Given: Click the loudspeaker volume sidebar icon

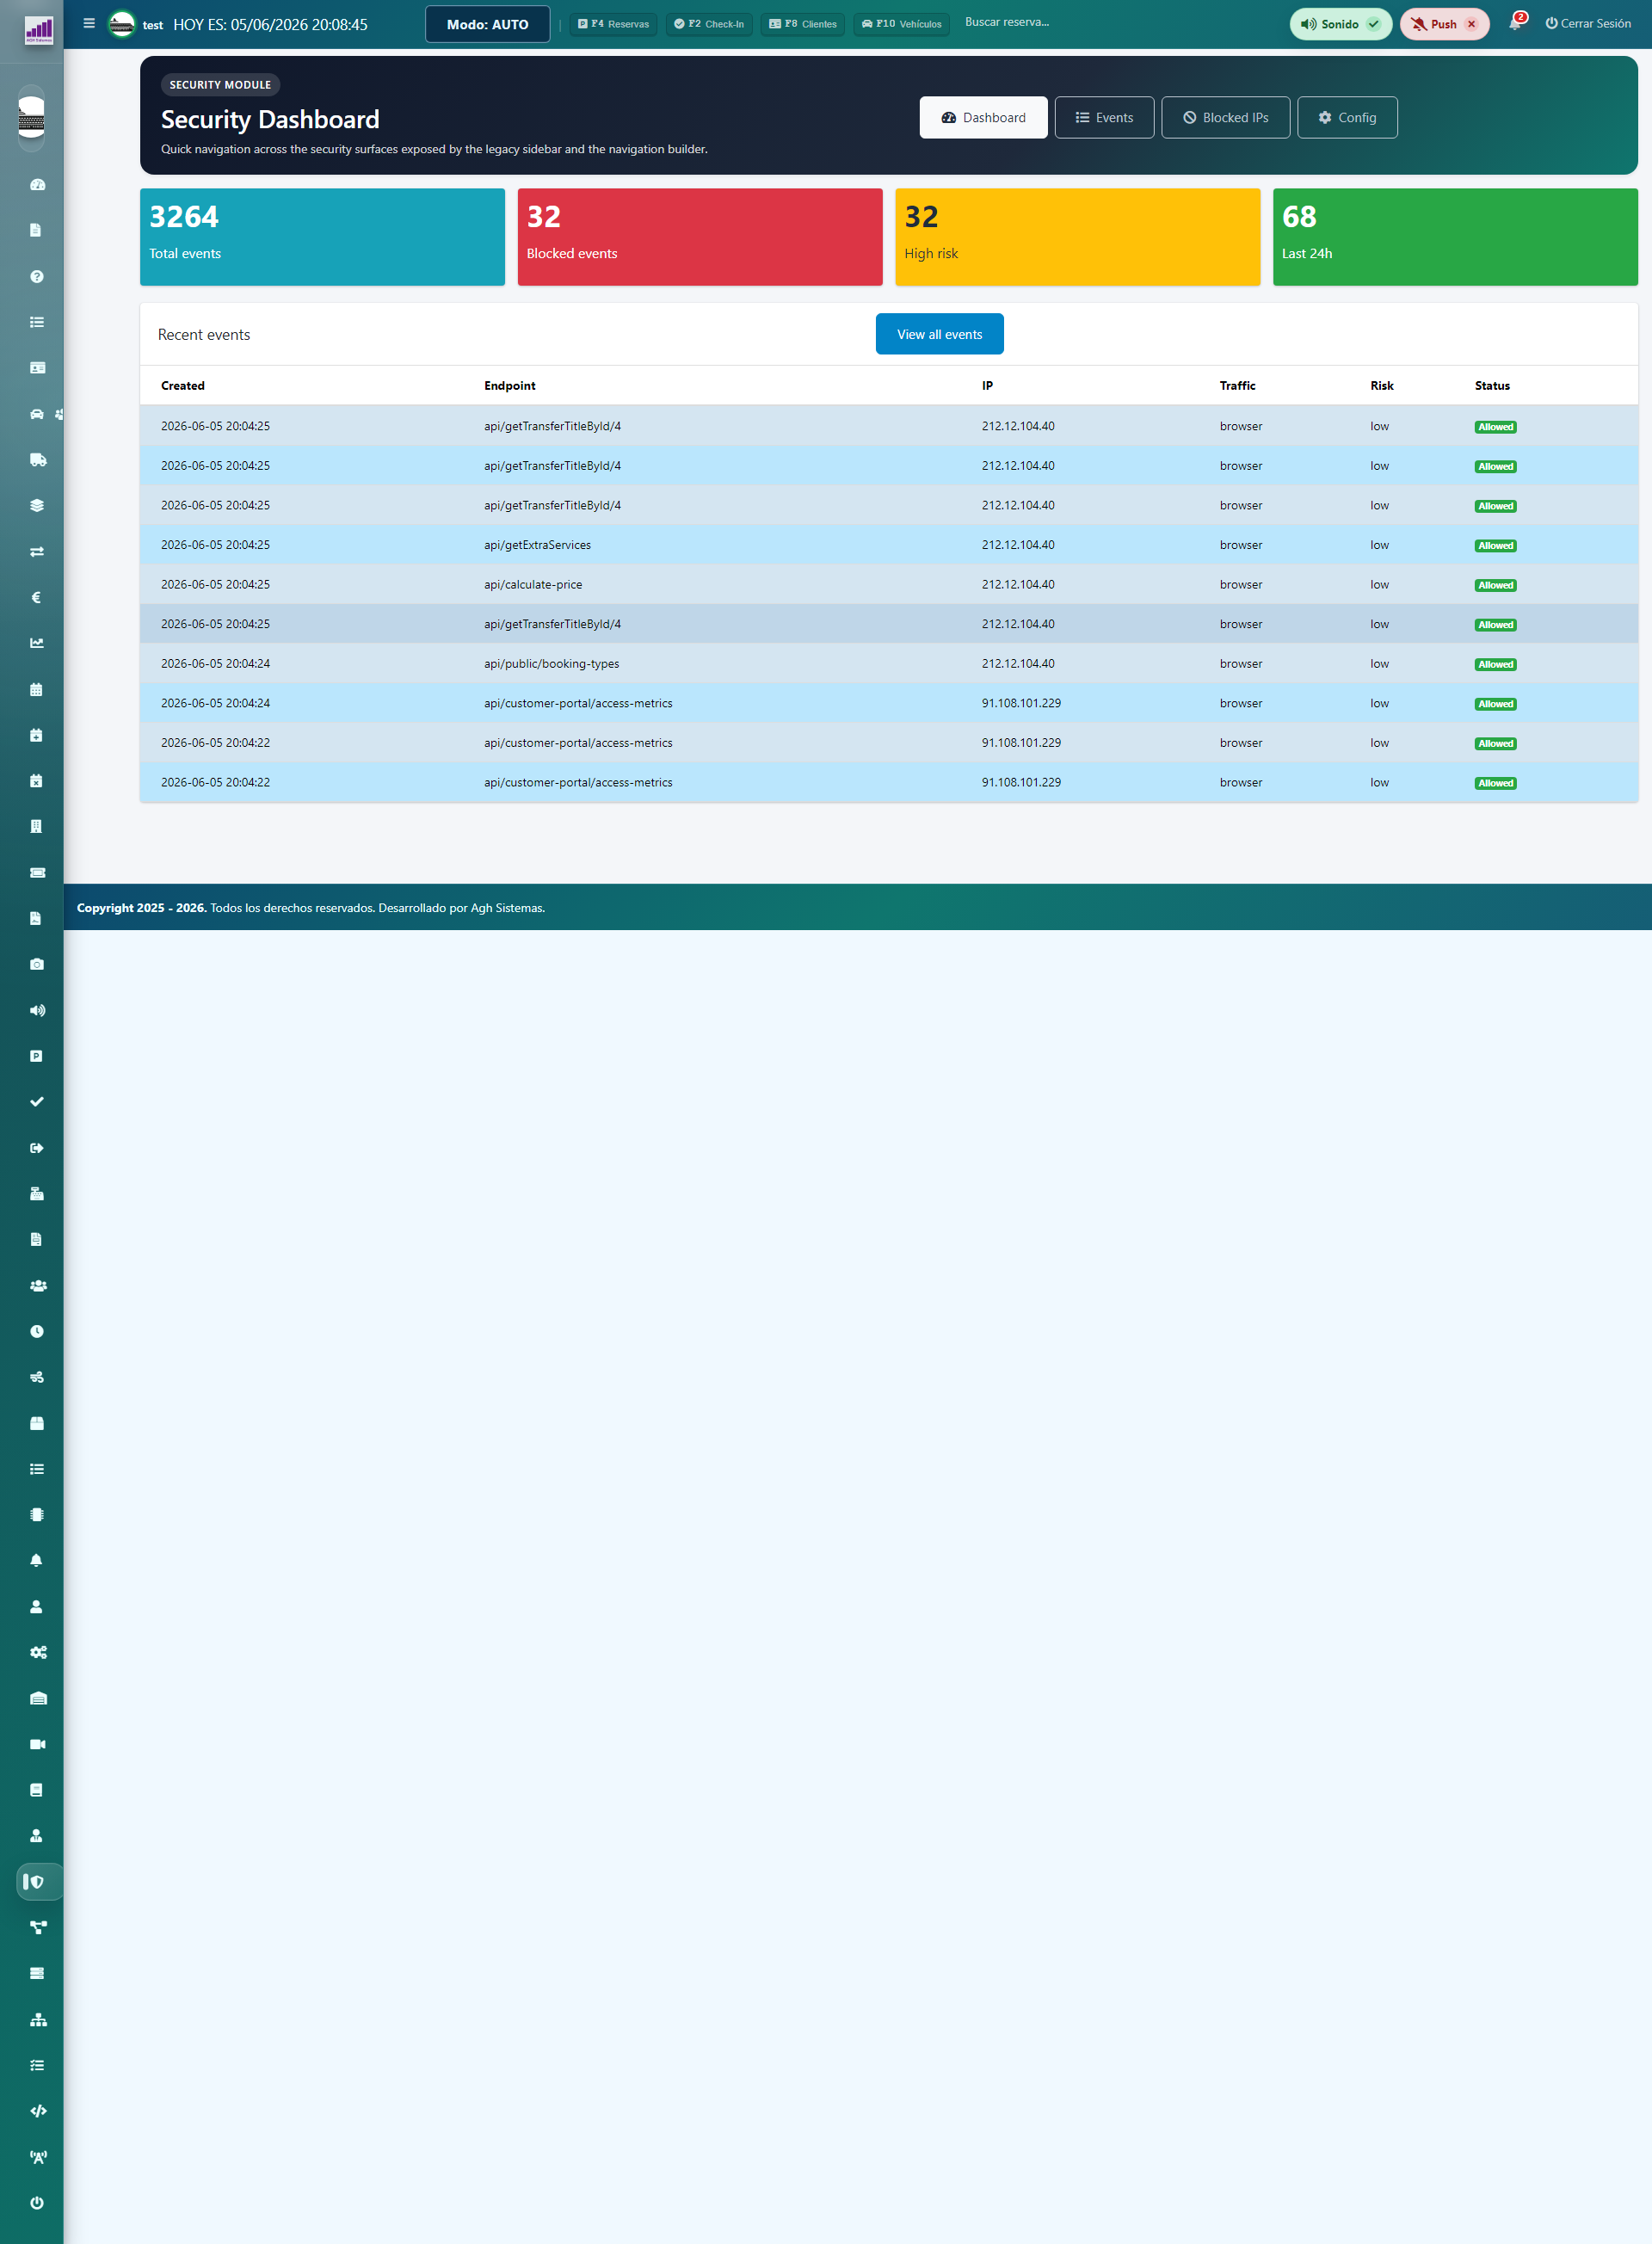Looking at the screenshot, I should coord(37,1010).
